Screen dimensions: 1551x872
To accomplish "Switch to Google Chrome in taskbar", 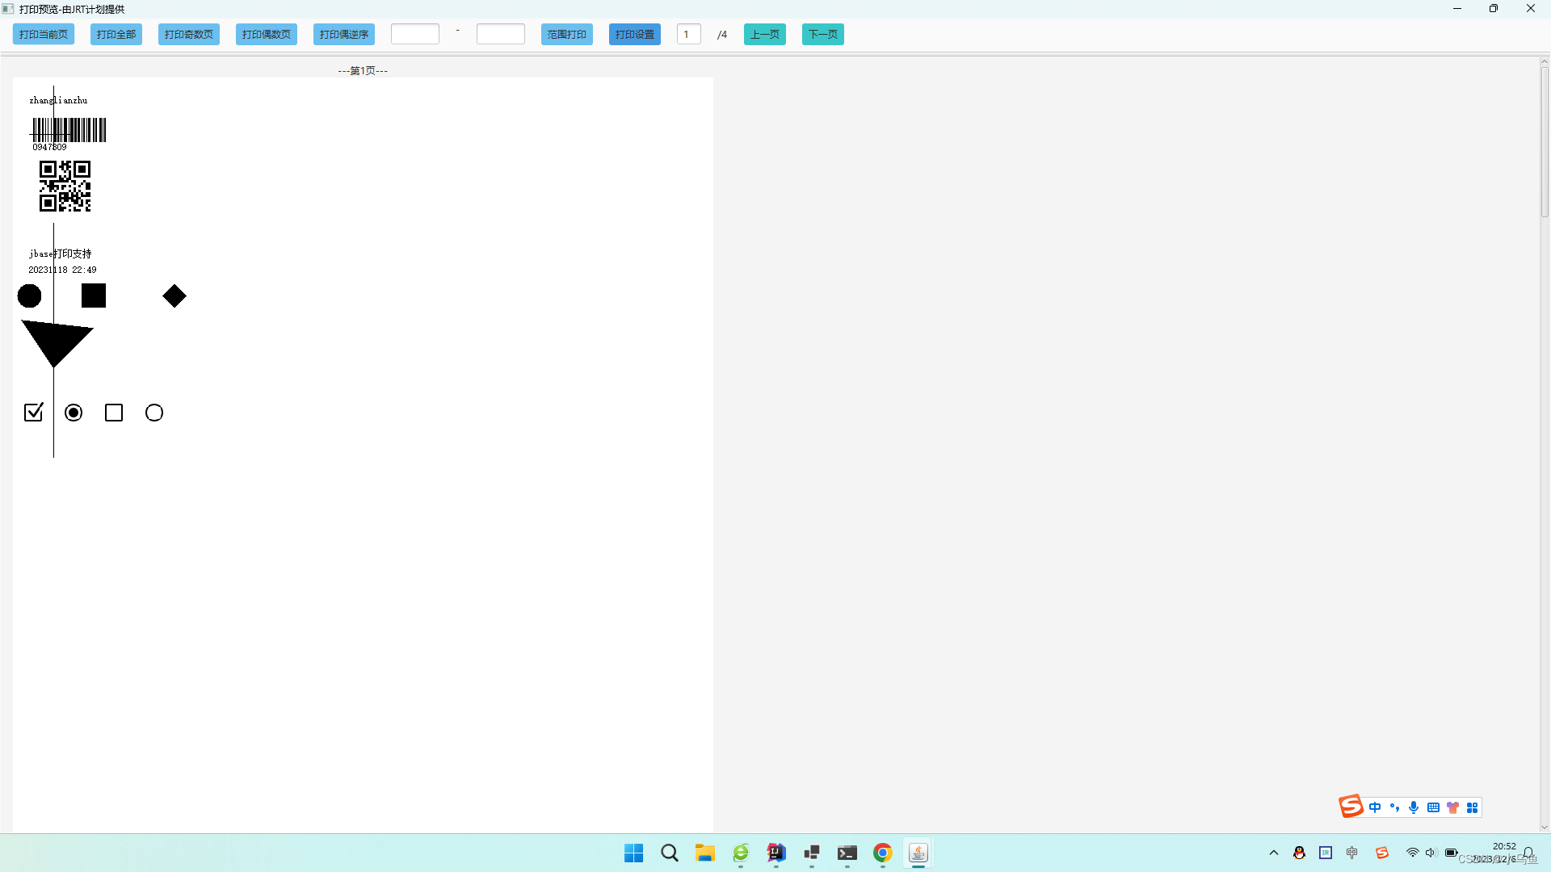I will pos(883,853).
